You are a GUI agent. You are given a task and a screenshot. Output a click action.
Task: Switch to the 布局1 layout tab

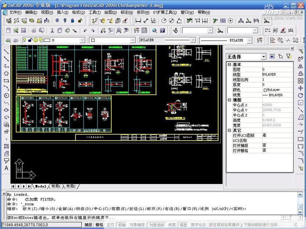point(55,186)
